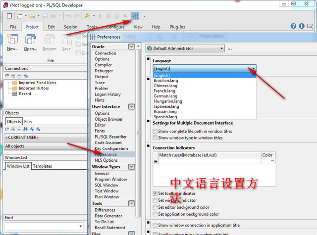Screen dimensions: 317x235
Task: Refresh the Connections panel
Action: pos(7,76)
